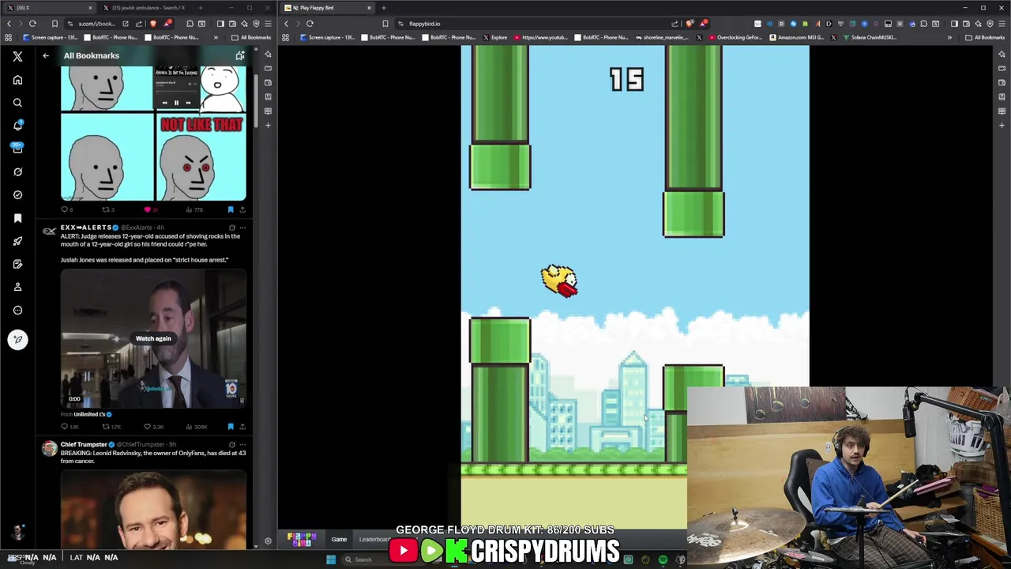
Task: Open the Profile icon in the X sidebar
Action: tap(17, 287)
